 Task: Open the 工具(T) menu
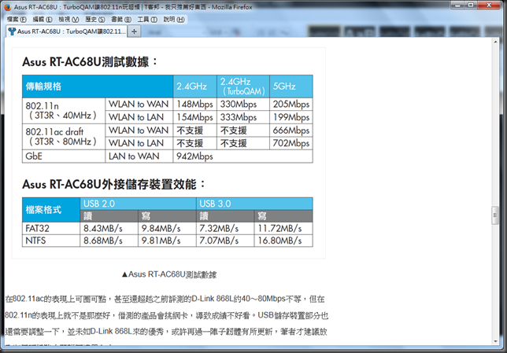coord(147,20)
